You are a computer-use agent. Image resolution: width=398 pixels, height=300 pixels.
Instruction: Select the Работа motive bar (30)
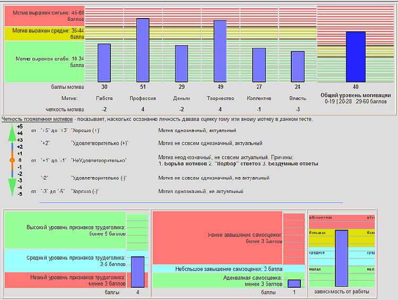tap(105, 63)
